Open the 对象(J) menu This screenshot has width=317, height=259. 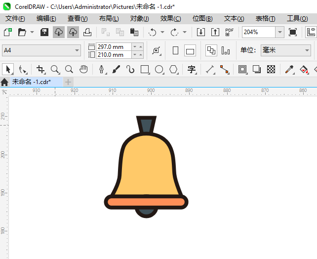click(140, 19)
